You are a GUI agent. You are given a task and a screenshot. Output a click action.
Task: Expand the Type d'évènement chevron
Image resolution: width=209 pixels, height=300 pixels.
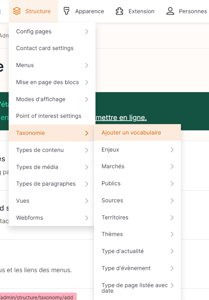click(172, 268)
